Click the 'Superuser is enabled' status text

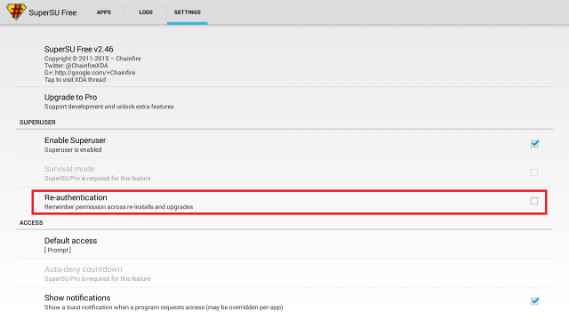pyautogui.click(x=73, y=150)
